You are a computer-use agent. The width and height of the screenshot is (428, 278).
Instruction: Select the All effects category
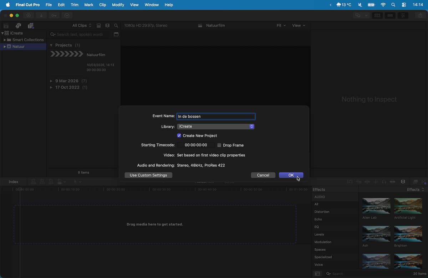coord(316,204)
